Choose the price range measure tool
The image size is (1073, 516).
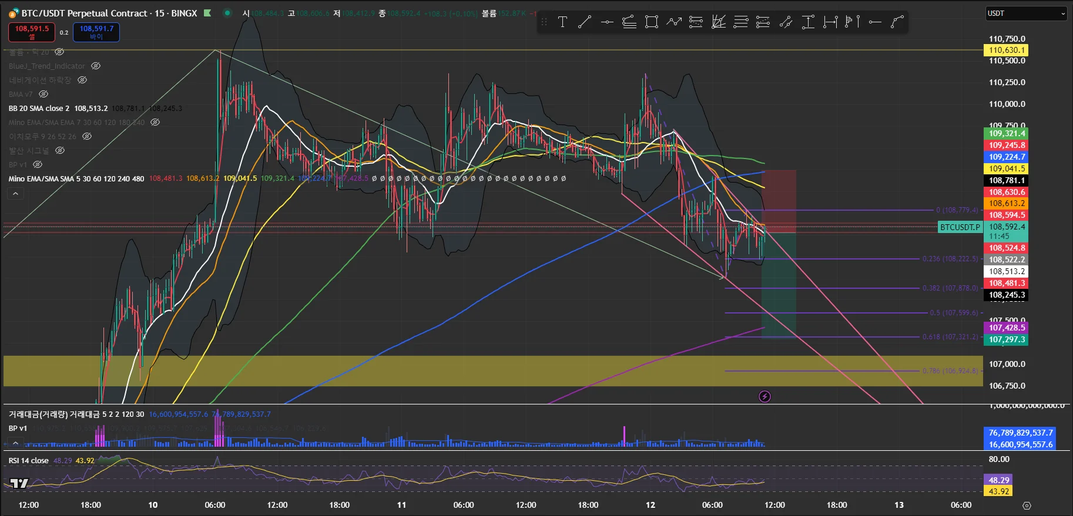[808, 22]
